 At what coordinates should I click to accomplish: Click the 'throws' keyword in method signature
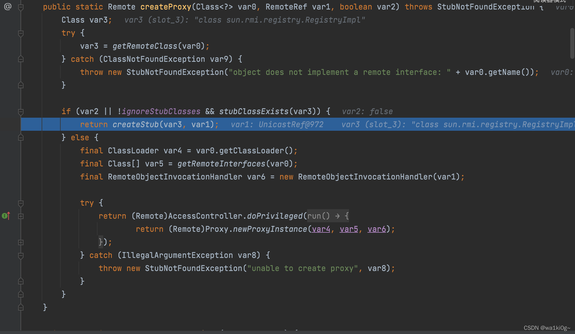[418, 7]
